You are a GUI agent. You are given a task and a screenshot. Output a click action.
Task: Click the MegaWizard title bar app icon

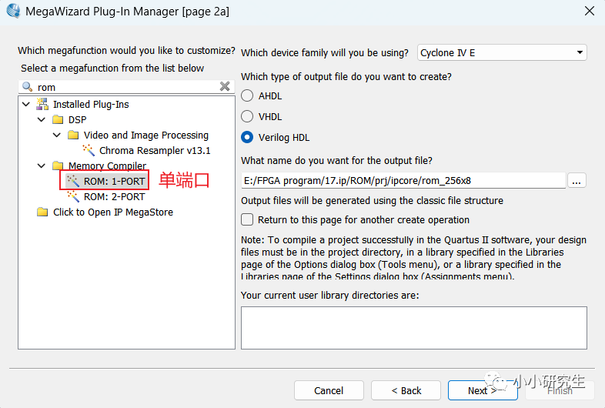pos(14,11)
